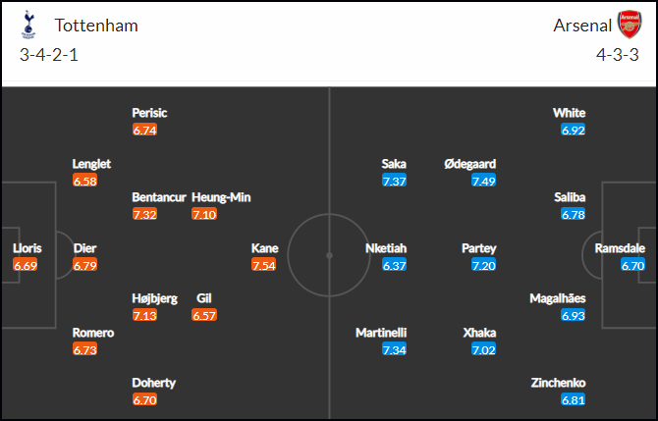658x421 pixels.
Task: Select Kane's 7.54 rating badge
Action: [x=263, y=265]
